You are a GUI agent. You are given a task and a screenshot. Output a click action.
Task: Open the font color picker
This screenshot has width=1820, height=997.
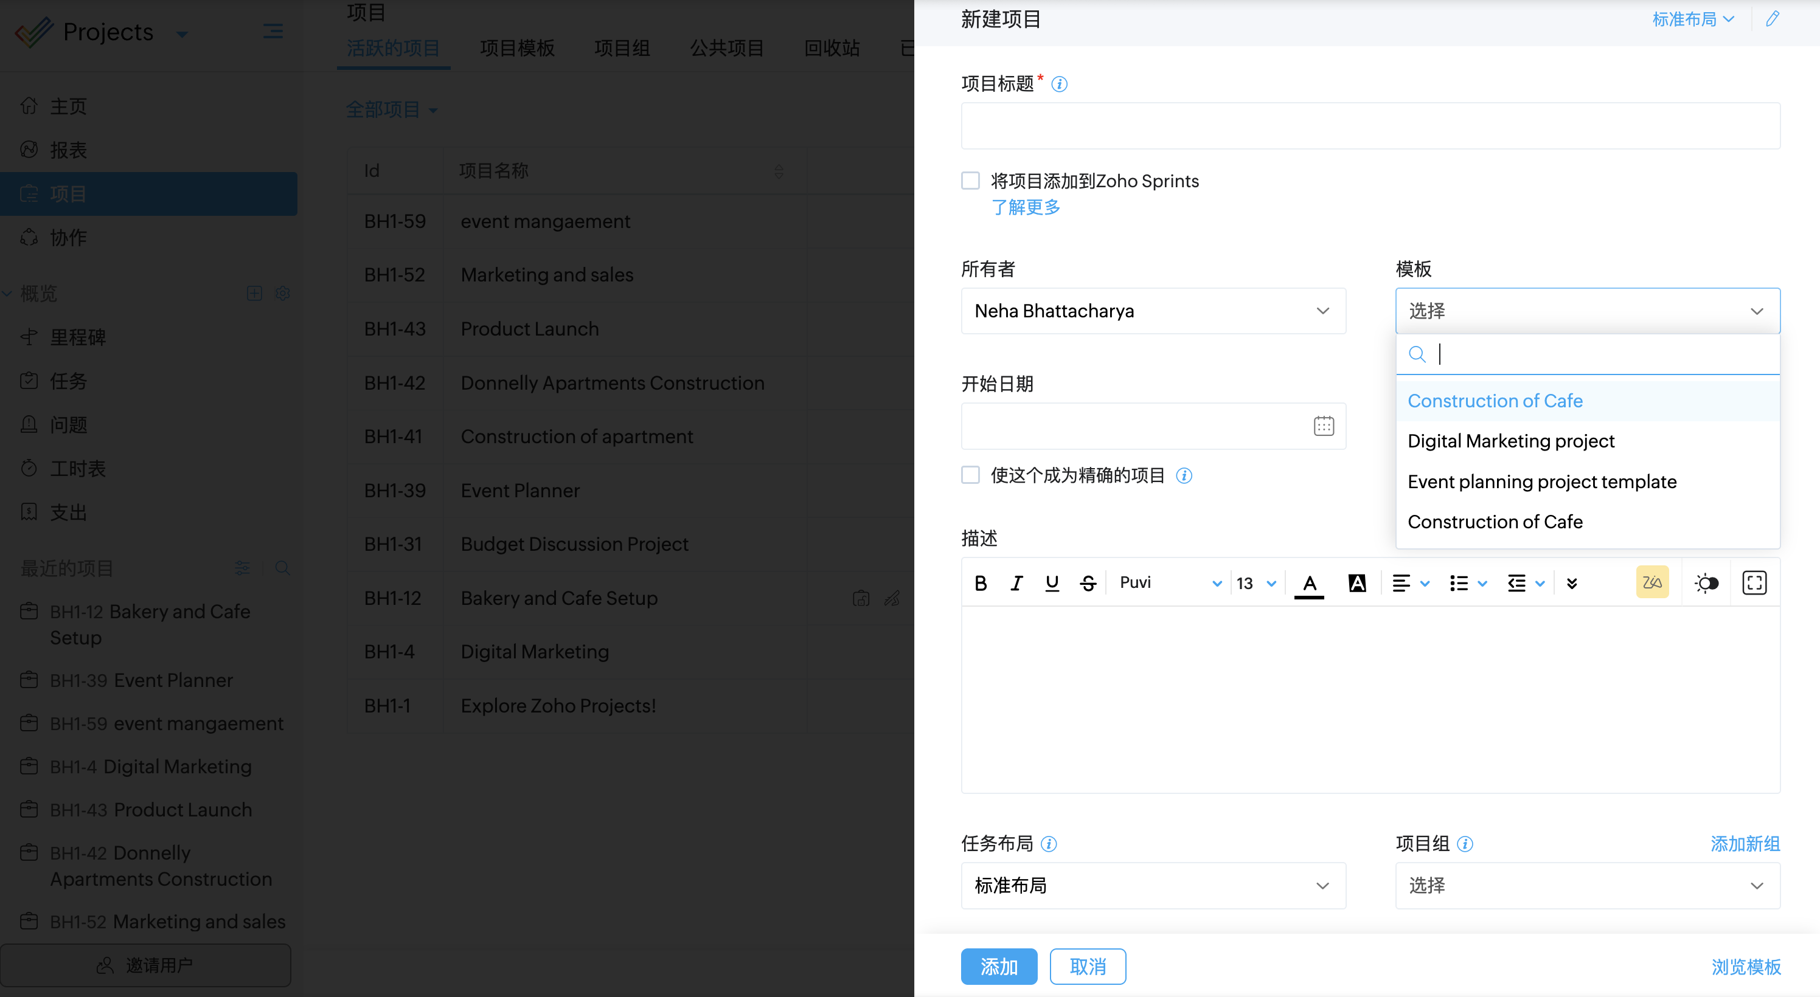pyautogui.click(x=1309, y=584)
